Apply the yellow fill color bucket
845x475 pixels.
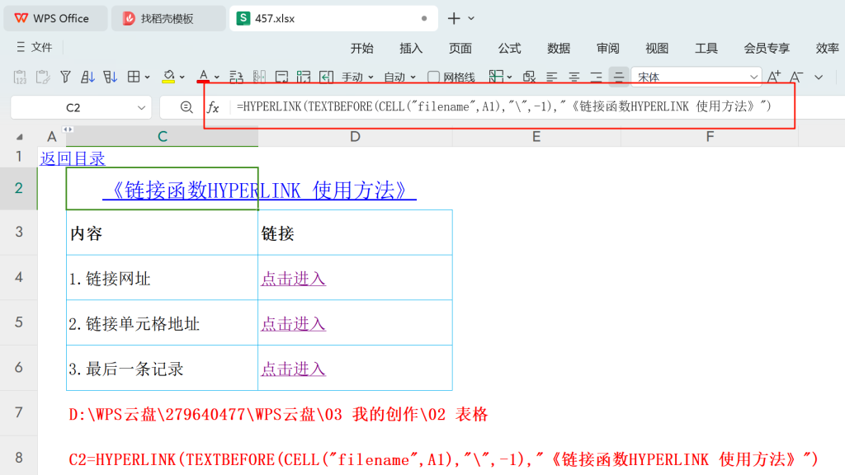[x=168, y=77]
